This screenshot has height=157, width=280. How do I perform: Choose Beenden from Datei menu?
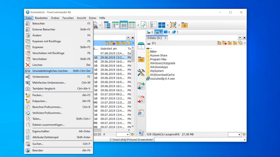[59, 150]
